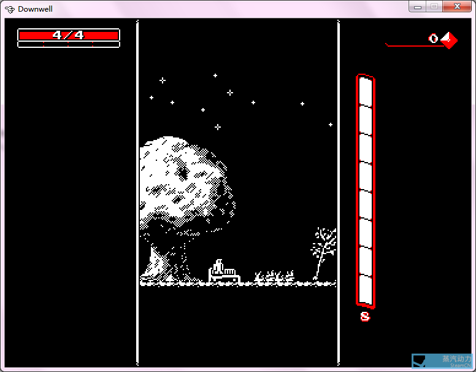The width and height of the screenshot is (476, 372).
Task: Click the grass tufts beside the bench
Action: click(x=274, y=276)
